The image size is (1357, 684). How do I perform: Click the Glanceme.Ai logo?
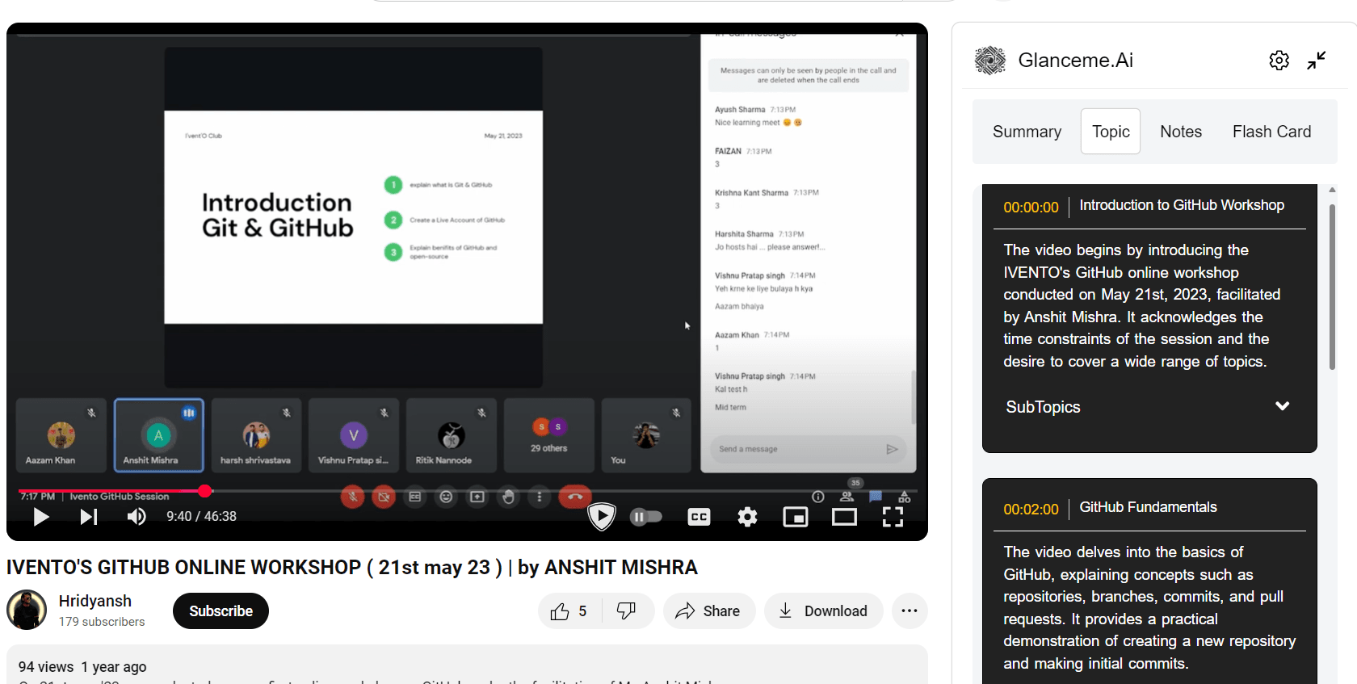[989, 61]
